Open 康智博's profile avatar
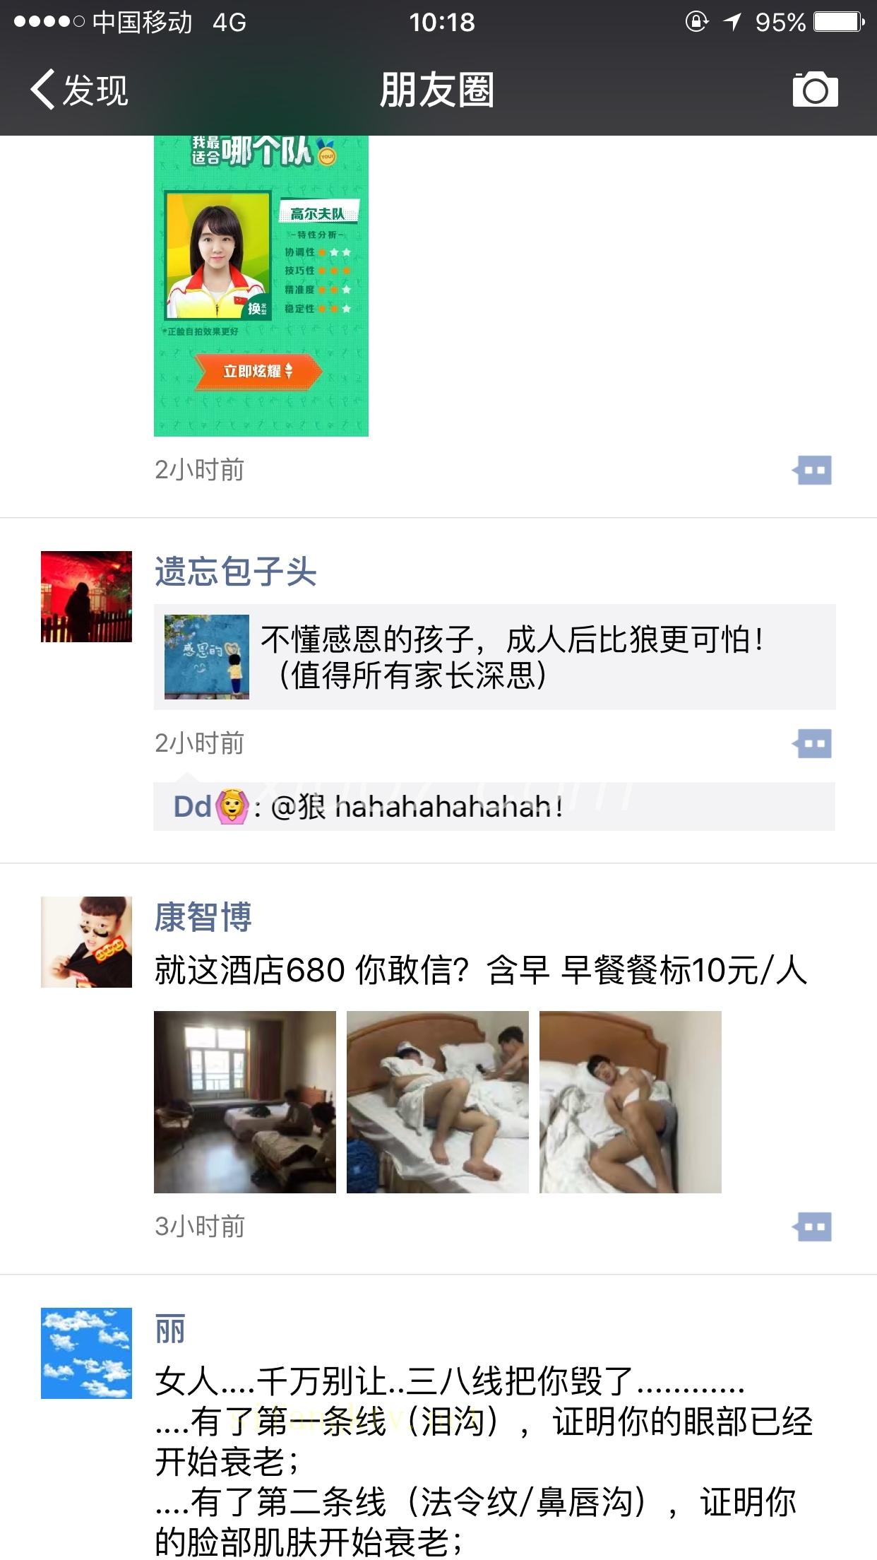The image size is (877, 1560). [86, 942]
